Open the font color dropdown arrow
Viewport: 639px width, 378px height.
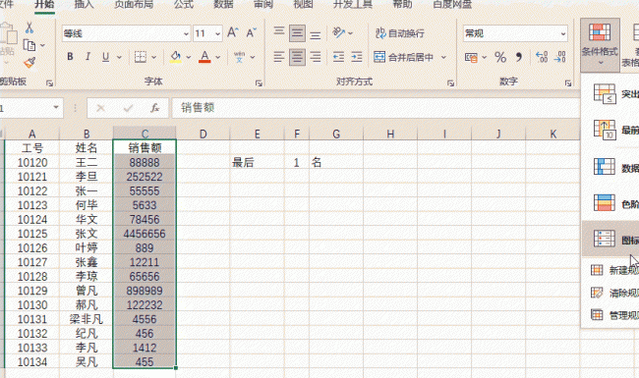click(x=218, y=57)
